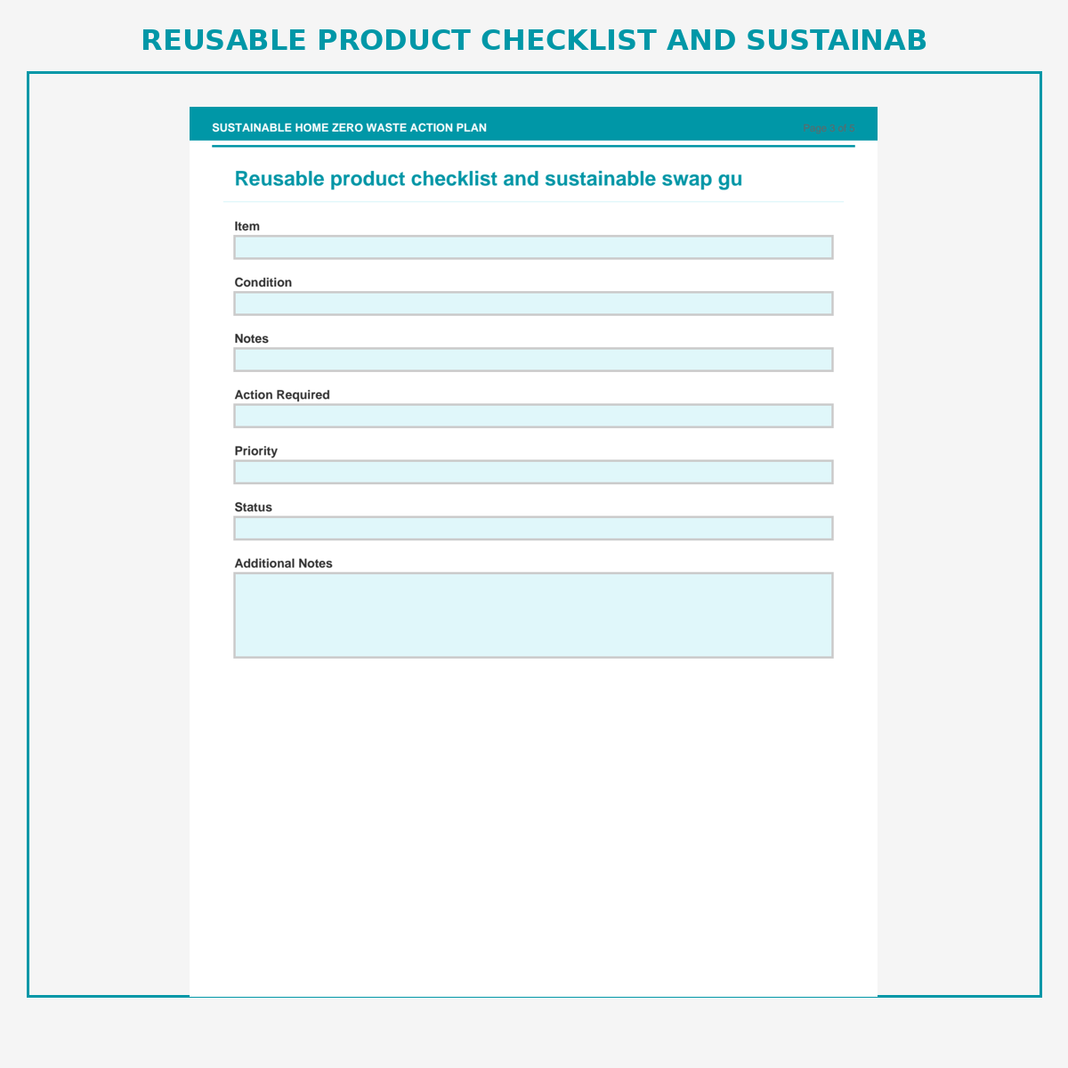
Task: Click blank page area below Additional Notes
Action: click(533, 828)
